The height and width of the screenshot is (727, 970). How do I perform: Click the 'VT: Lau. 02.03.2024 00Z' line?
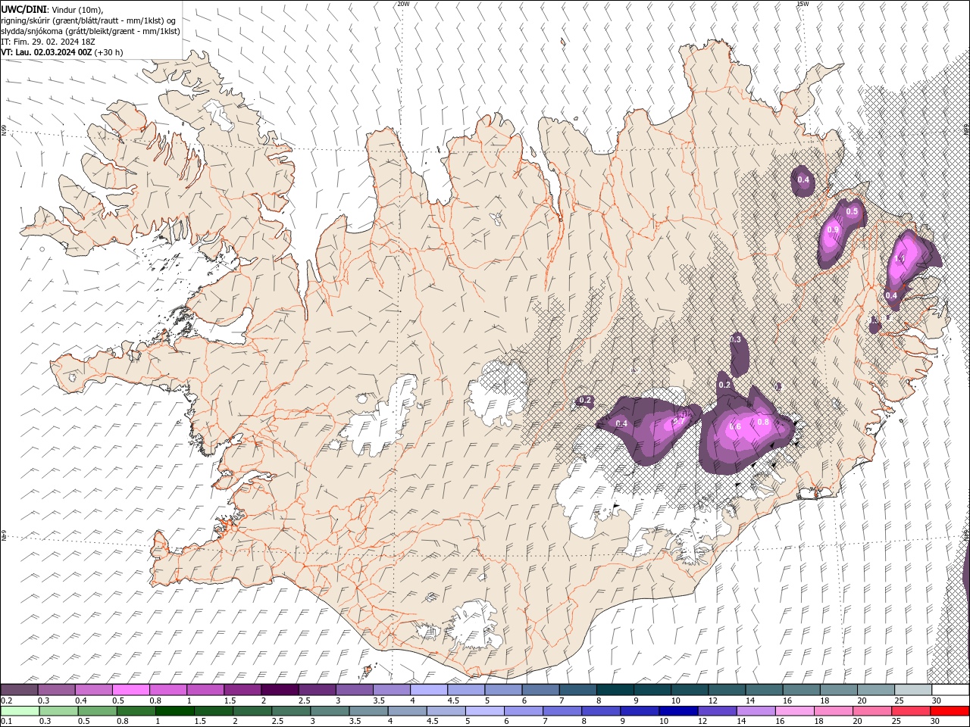(47, 52)
